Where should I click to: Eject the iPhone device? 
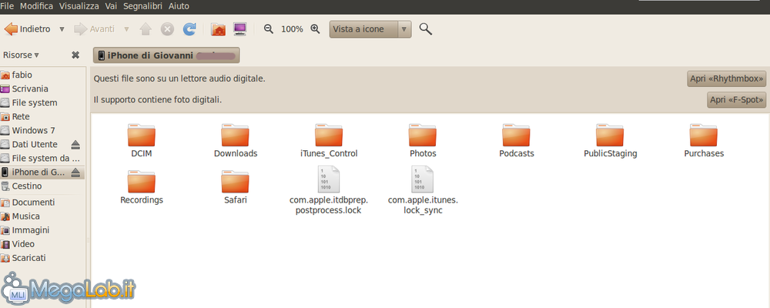point(75,172)
